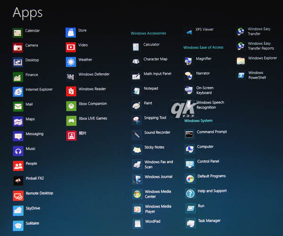Viewport: 283px width, 236px height.
Task: Open the Run dialog icon
Action: (x=191, y=208)
